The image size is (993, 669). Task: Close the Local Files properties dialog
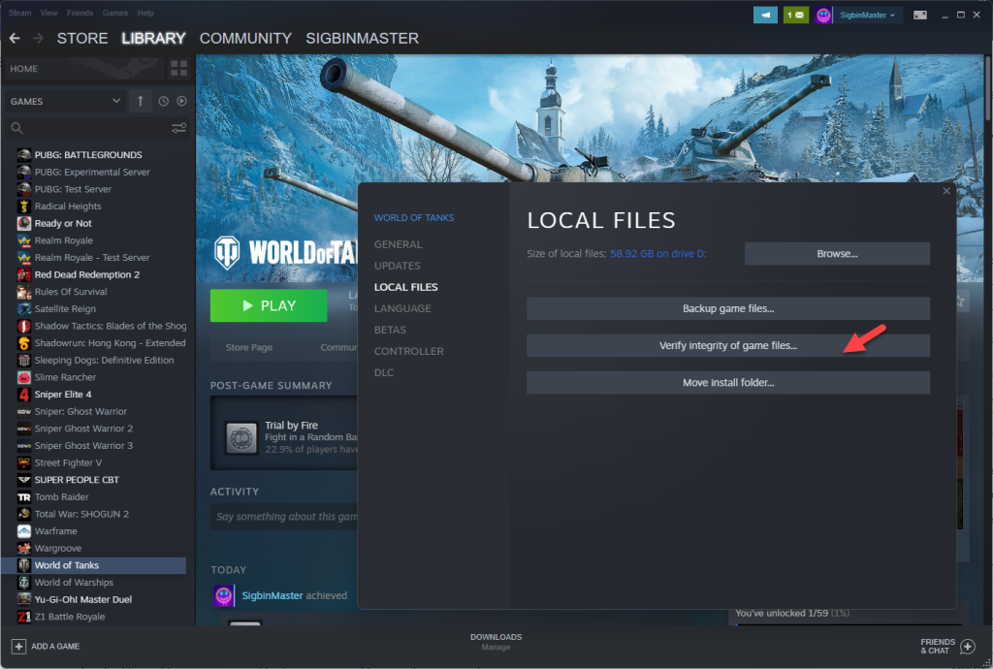946,191
